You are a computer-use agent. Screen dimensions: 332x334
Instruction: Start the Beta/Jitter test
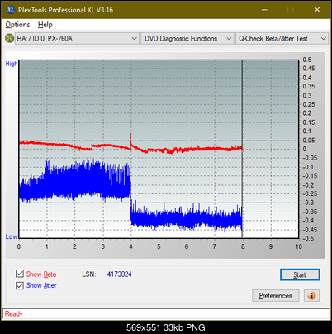click(300, 274)
